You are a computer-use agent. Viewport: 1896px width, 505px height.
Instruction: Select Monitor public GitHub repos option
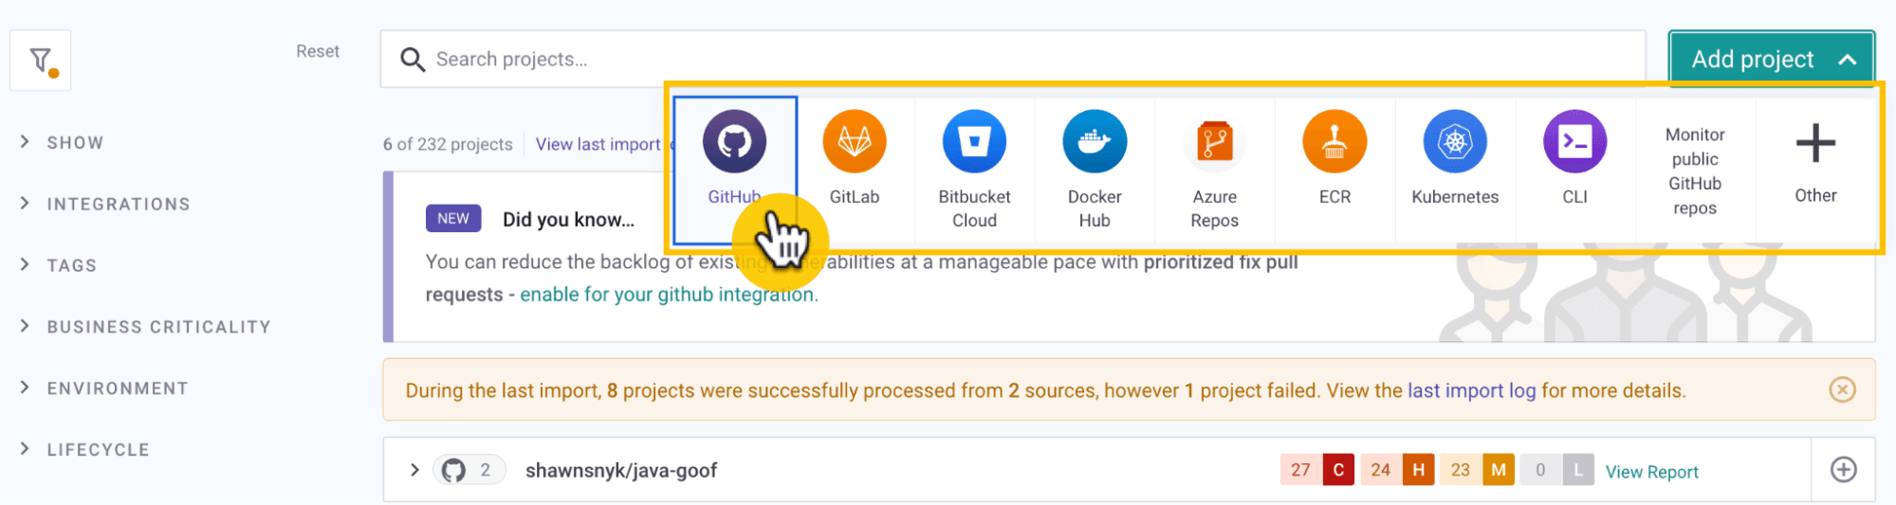tap(1695, 171)
